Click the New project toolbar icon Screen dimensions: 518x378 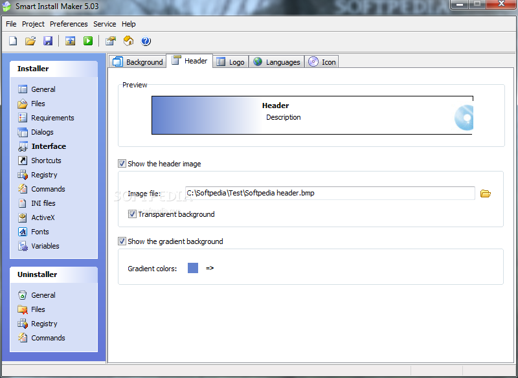13,41
